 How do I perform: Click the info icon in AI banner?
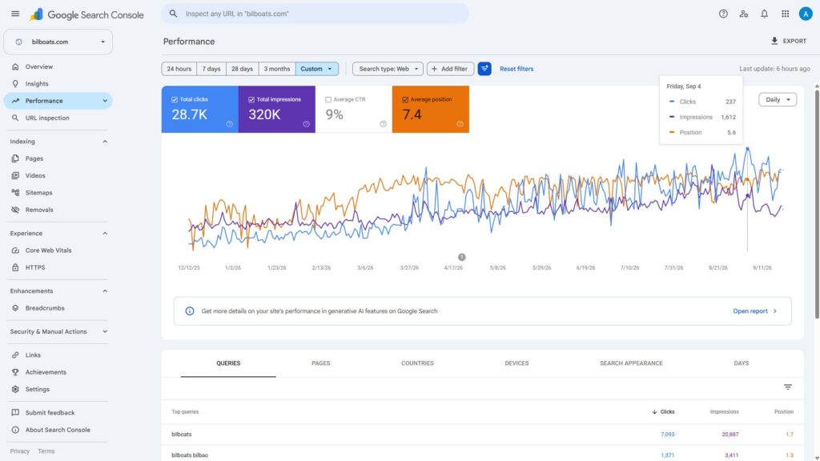[190, 311]
